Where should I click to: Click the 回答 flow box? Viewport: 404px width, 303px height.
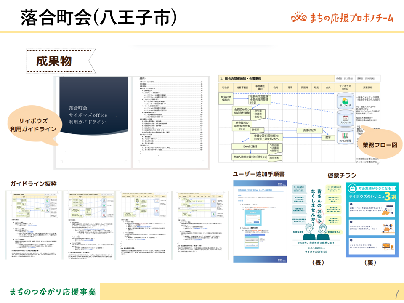[x=328, y=138]
